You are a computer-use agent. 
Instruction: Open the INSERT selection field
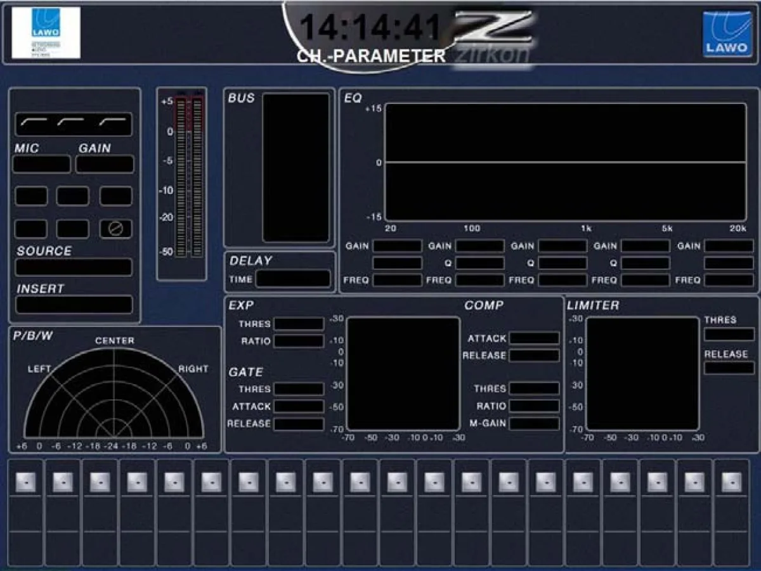coord(74,304)
